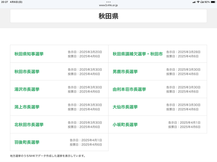Viewport: 217px width, 162px height.
Task: Open the 由利本荘市長選挙 link
Action: tap(129, 89)
